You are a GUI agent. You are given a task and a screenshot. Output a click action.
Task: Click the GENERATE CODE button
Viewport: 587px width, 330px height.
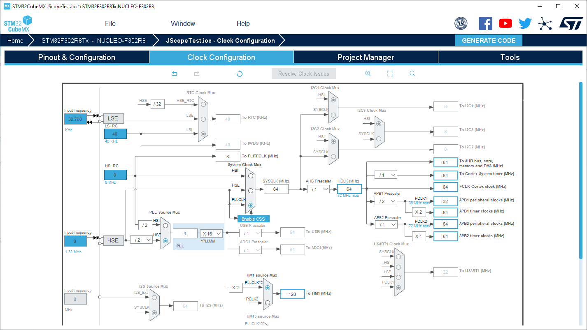click(489, 40)
